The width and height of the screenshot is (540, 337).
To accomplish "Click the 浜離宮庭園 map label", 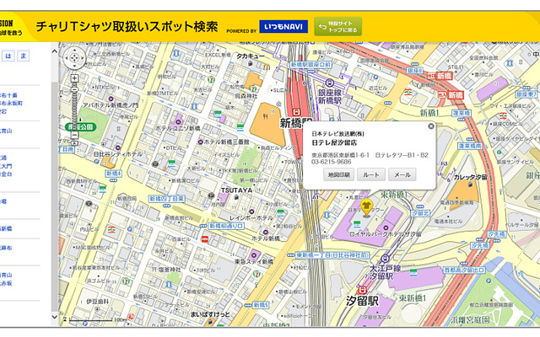I will pyautogui.click(x=470, y=320).
